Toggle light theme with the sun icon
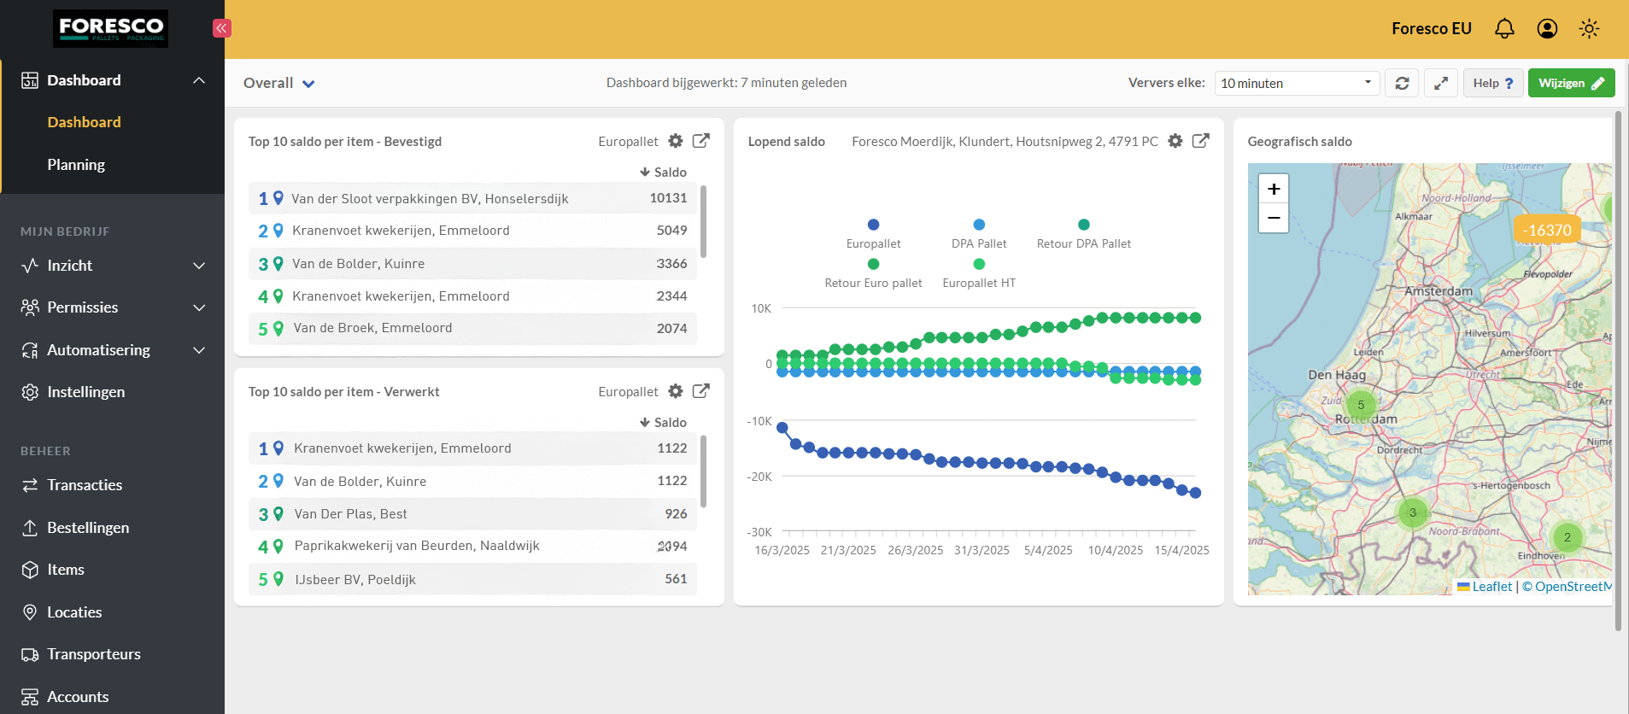This screenshot has width=1629, height=714. coord(1589,29)
